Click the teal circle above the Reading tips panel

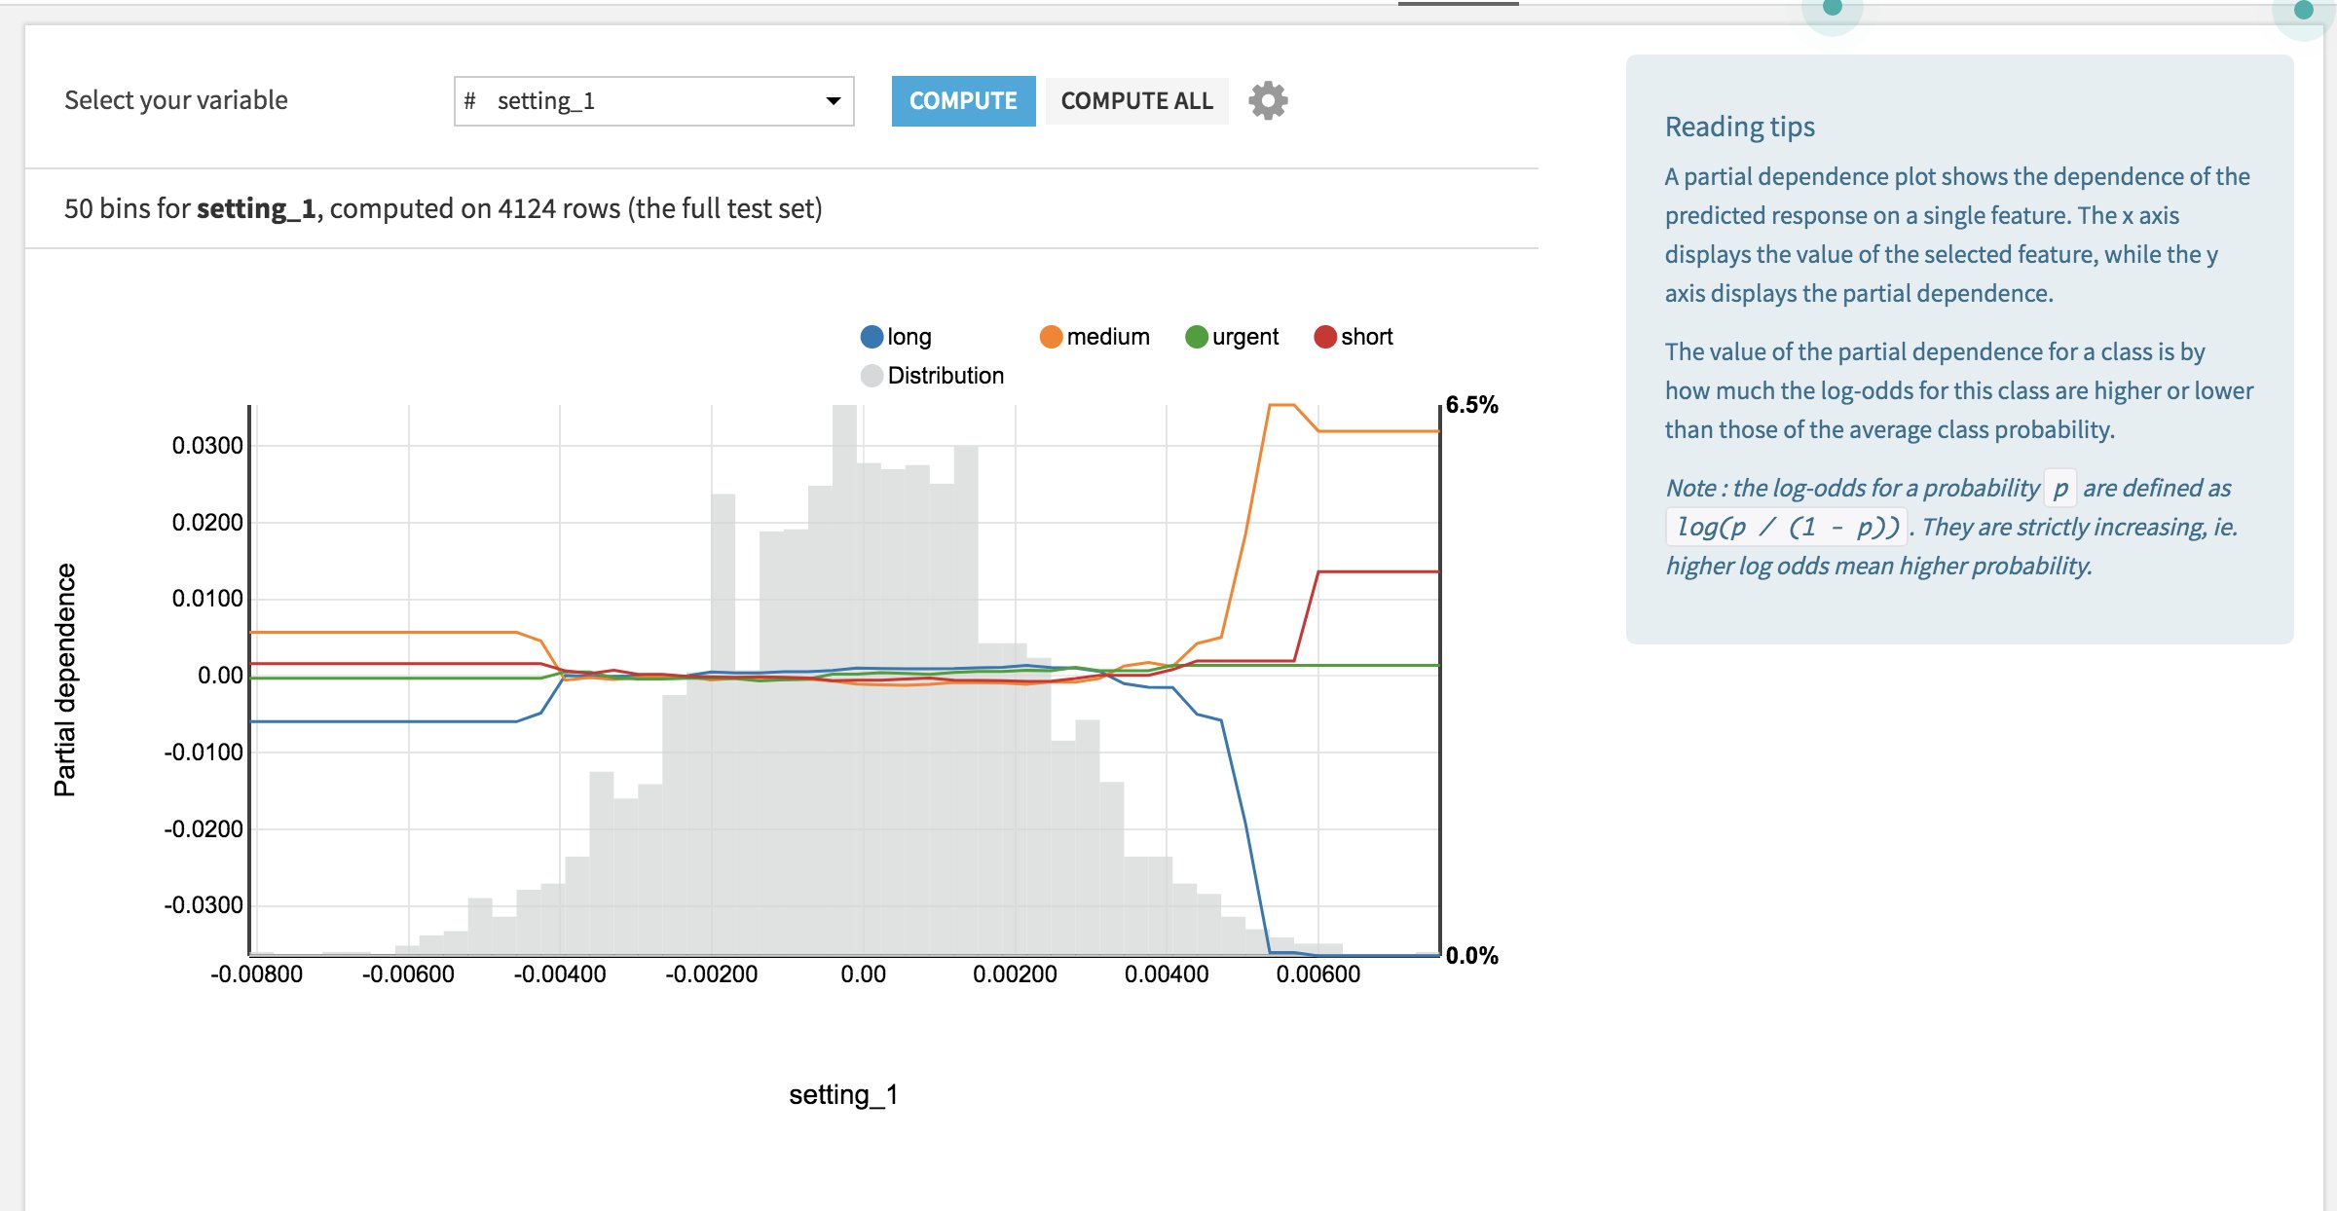[1832, 8]
